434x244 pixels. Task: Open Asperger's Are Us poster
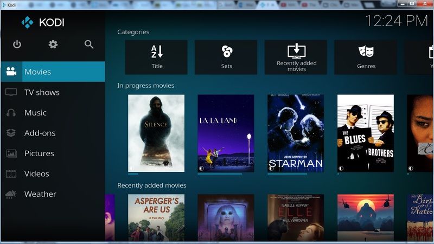156,218
